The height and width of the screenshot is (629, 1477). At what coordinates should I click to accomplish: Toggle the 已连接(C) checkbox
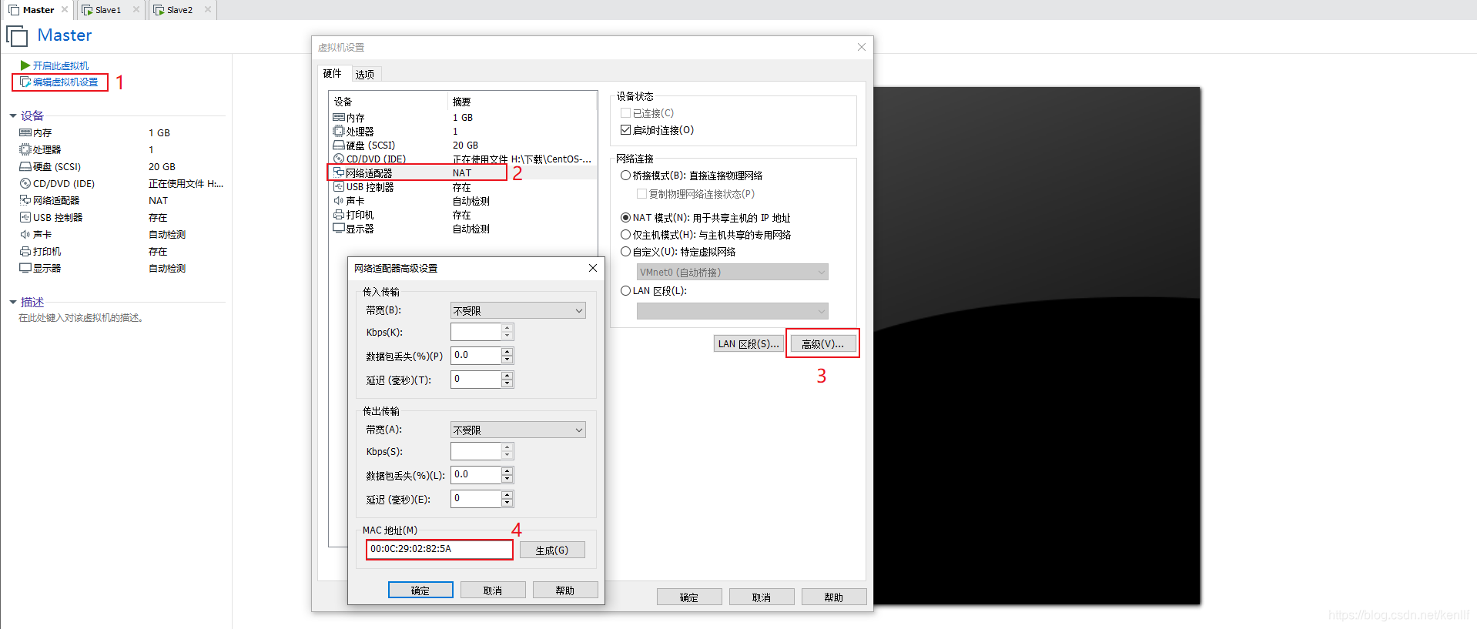coord(625,112)
